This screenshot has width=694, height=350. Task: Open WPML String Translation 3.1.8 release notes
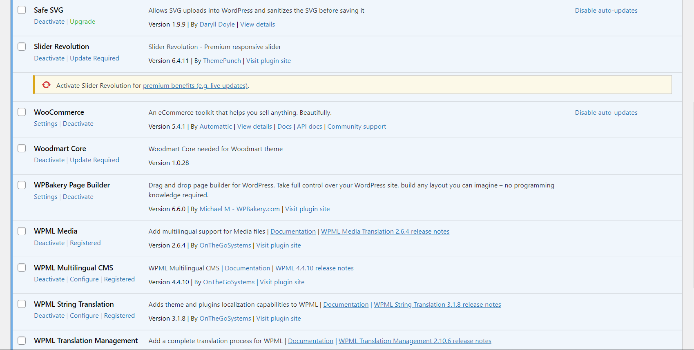point(437,305)
